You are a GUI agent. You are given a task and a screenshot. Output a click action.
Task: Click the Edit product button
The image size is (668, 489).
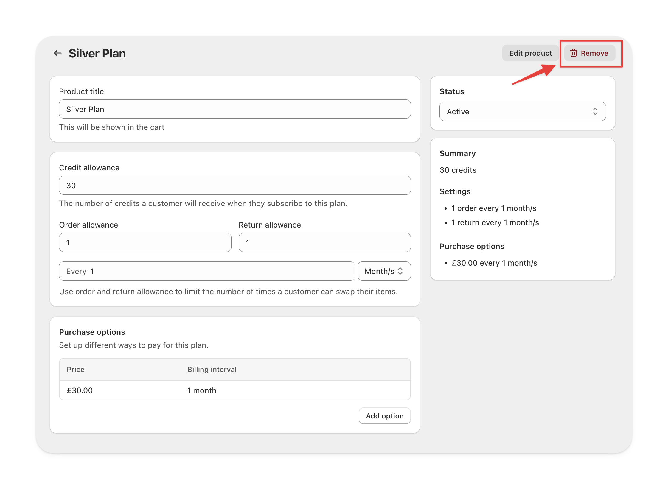point(530,53)
